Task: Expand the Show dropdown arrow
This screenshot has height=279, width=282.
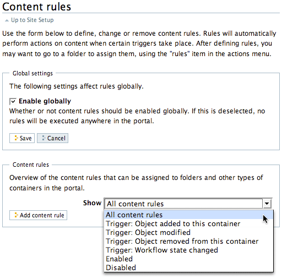Action: click(267, 204)
